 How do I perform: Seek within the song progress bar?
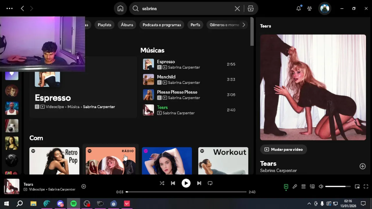[x=186, y=192]
